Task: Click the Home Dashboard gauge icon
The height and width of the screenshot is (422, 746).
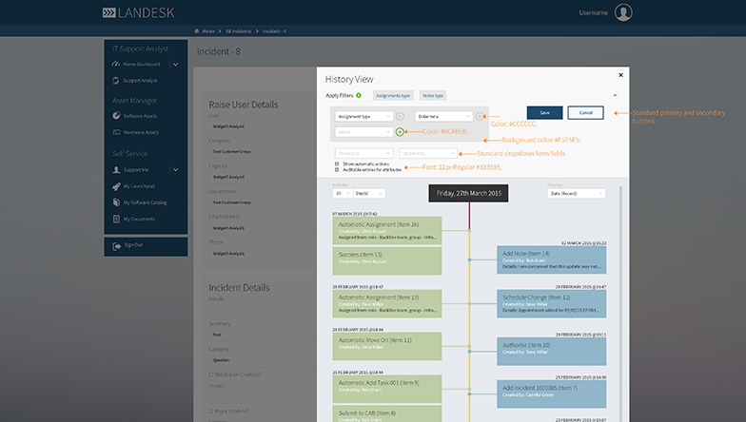Action: (x=115, y=64)
